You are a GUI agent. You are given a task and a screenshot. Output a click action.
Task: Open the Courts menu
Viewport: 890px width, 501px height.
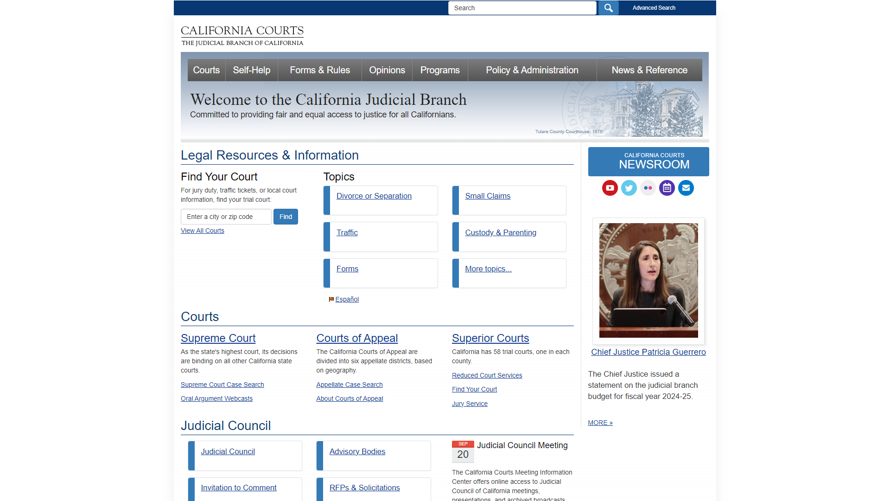point(206,70)
